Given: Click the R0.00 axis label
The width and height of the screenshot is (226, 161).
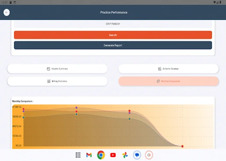Looking at the screenshot, I should coord(18,146).
